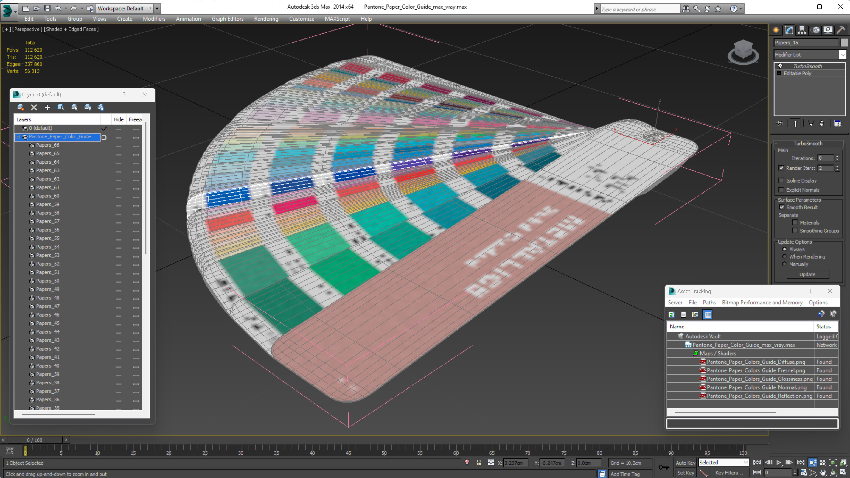
Task: Switch Asset Tracking to table view icon
Action: pyautogui.click(x=708, y=315)
